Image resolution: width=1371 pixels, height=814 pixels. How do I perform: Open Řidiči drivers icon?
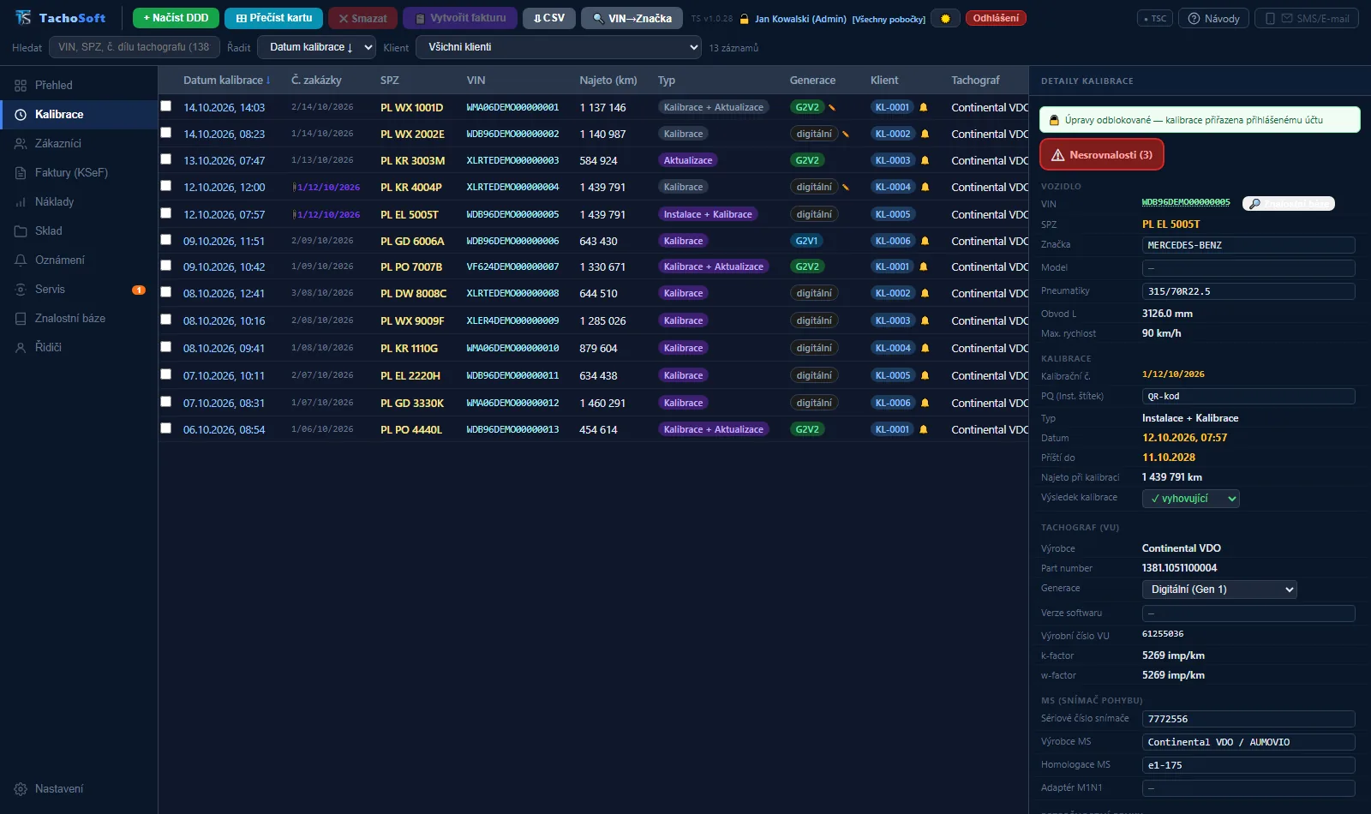21,348
